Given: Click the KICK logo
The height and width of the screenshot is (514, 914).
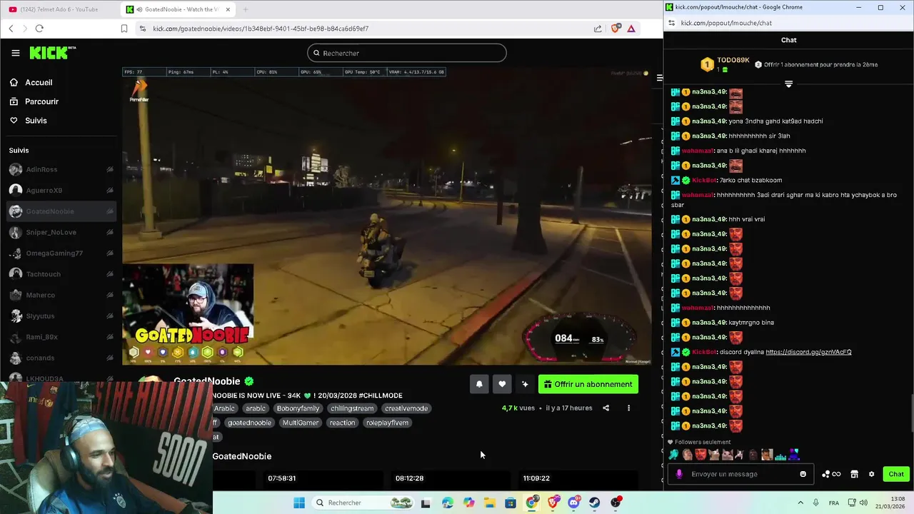Looking at the screenshot, I should (52, 53).
